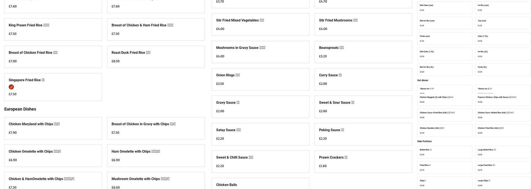Select the Beansprouts side dish
Viewport: 531px width, 189px height.
coord(363,52)
